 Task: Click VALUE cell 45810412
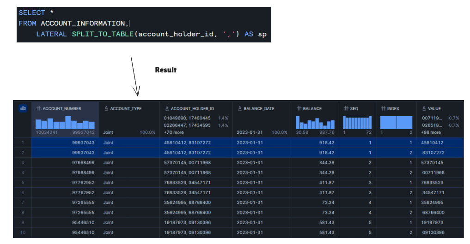[432, 143]
